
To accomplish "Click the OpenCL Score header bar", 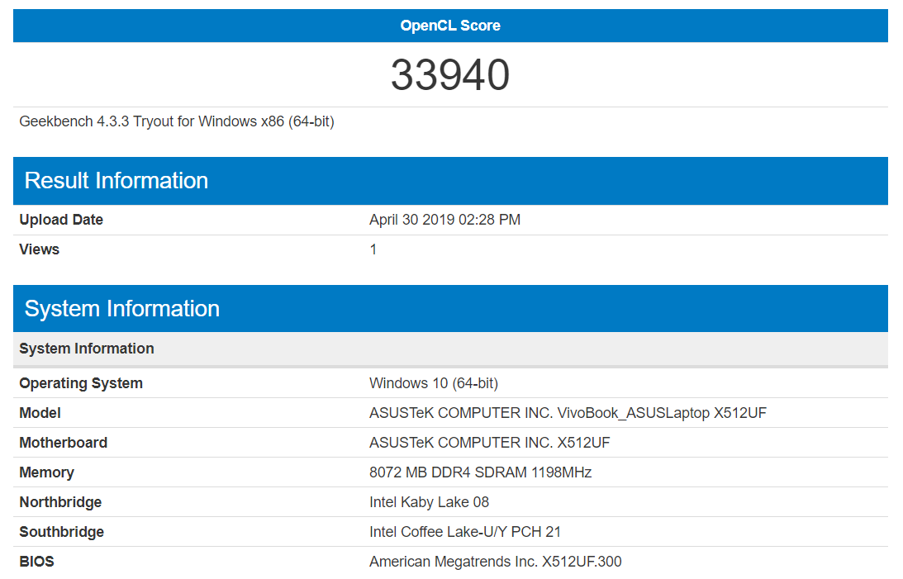I will (x=450, y=26).
